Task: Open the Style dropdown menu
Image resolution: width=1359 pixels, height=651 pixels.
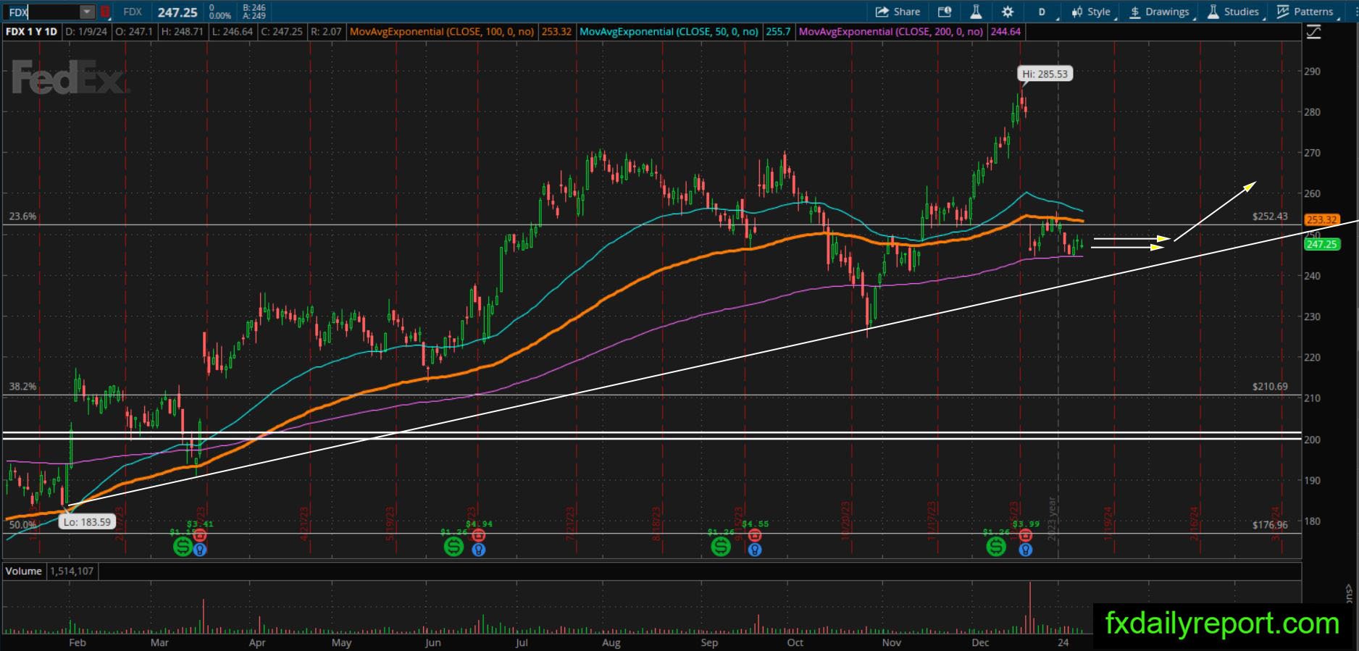Action: [x=1091, y=12]
